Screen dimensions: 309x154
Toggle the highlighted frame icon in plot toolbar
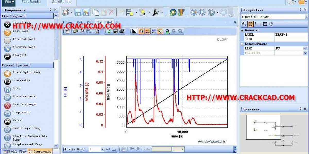coord(141,31)
